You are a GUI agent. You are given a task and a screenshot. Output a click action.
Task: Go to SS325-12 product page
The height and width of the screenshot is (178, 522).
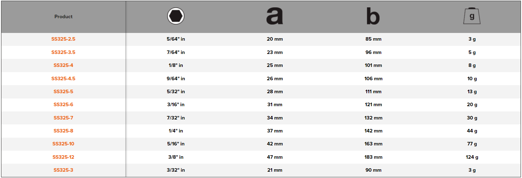tap(63, 157)
